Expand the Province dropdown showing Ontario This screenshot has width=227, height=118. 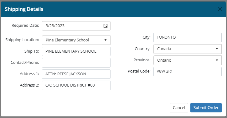(x=188, y=60)
